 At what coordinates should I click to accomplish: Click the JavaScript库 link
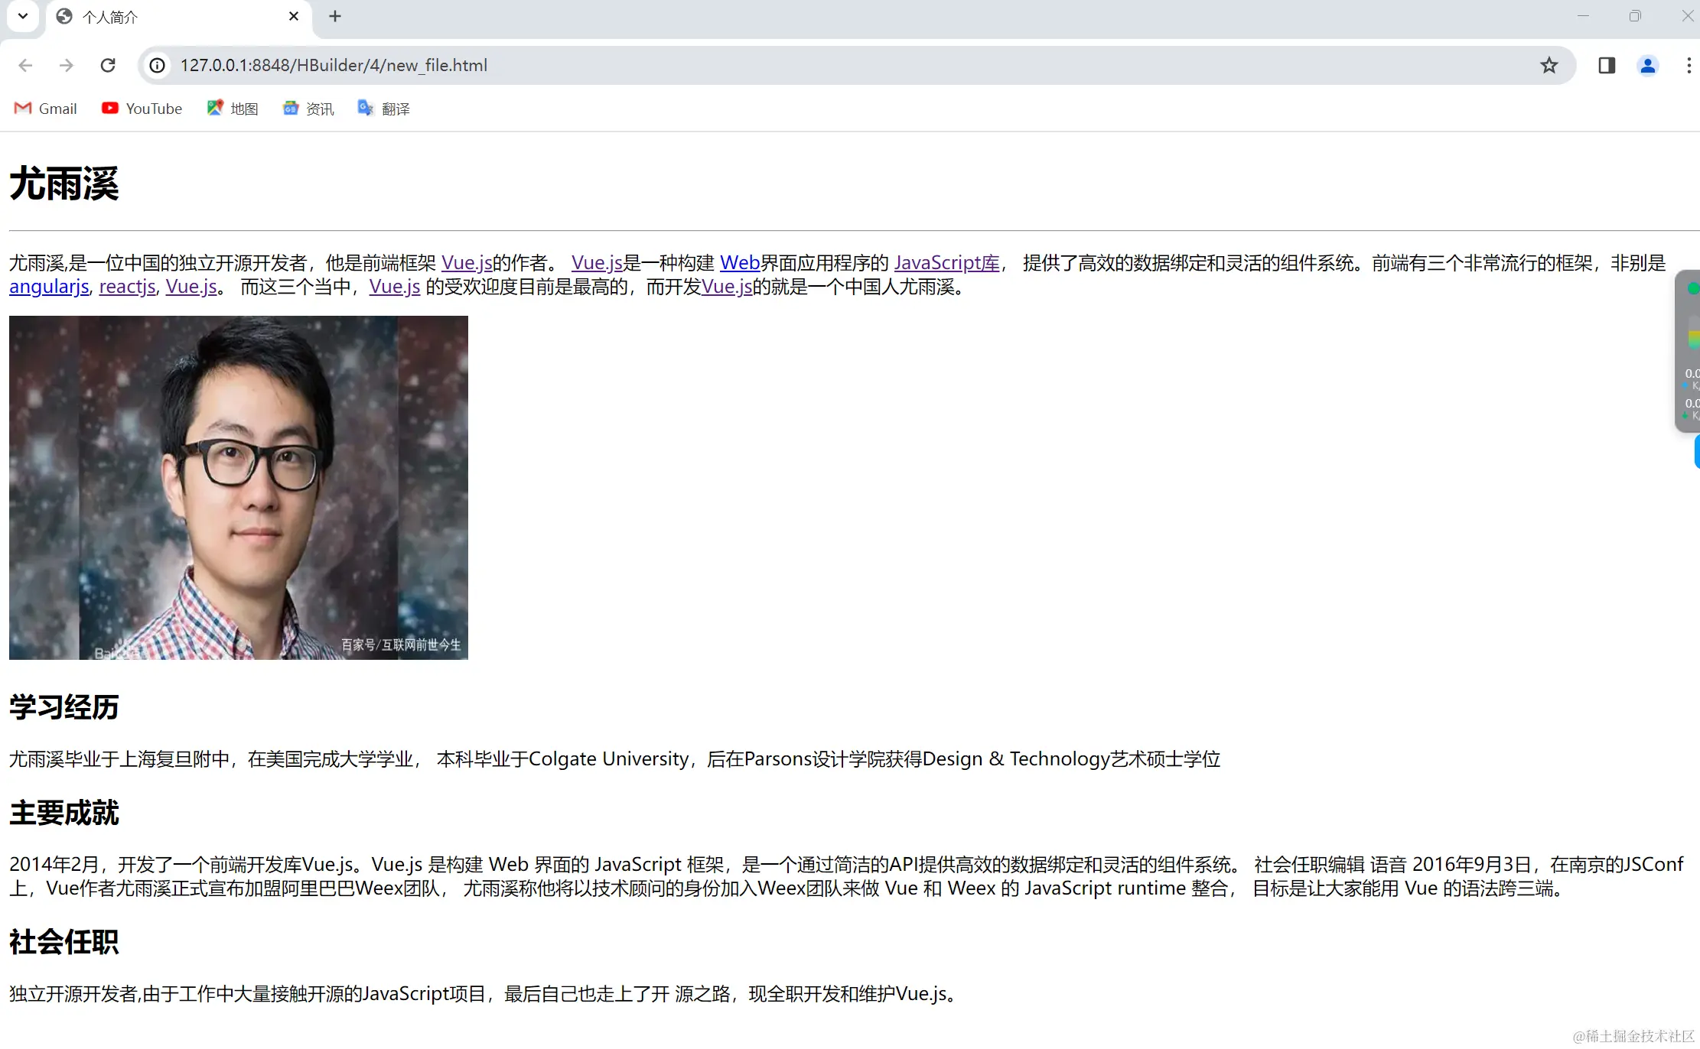pos(946,263)
